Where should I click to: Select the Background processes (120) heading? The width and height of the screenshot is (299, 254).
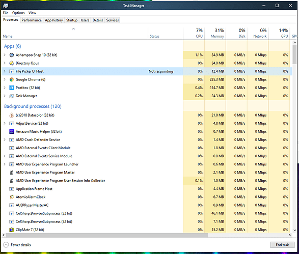[33, 106]
